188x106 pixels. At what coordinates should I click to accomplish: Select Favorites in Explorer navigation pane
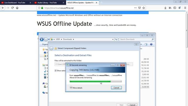[45, 49]
